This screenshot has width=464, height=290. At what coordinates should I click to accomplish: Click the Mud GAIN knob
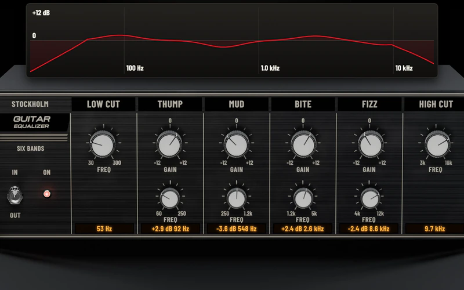[236, 144]
